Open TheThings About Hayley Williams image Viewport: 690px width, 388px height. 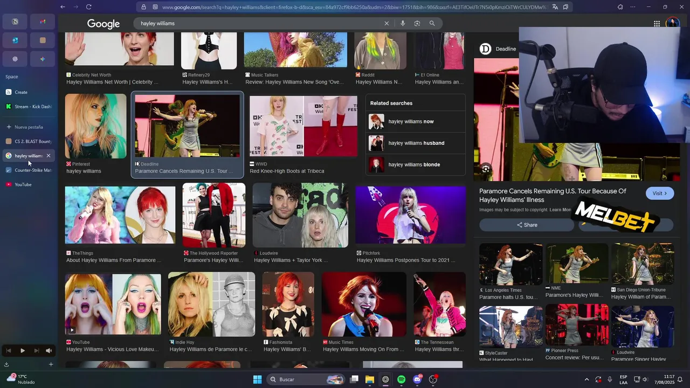[x=120, y=215]
